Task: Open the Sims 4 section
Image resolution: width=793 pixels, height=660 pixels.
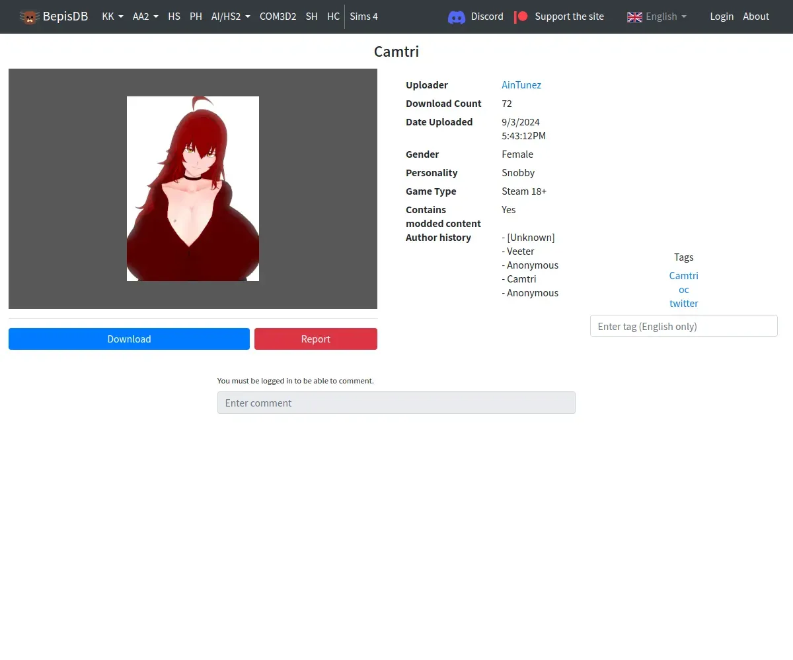Action: pyautogui.click(x=363, y=16)
